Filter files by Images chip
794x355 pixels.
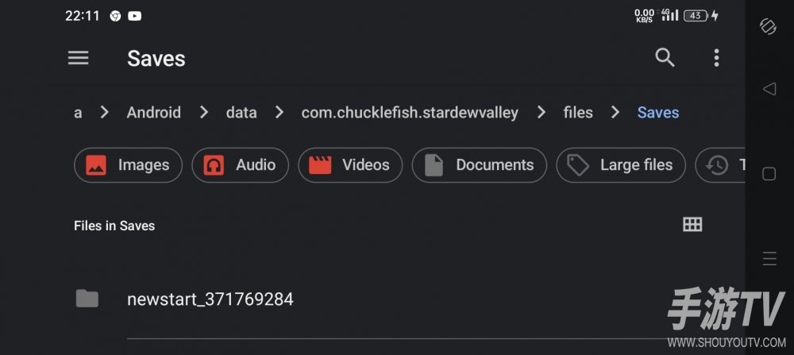[128, 165]
